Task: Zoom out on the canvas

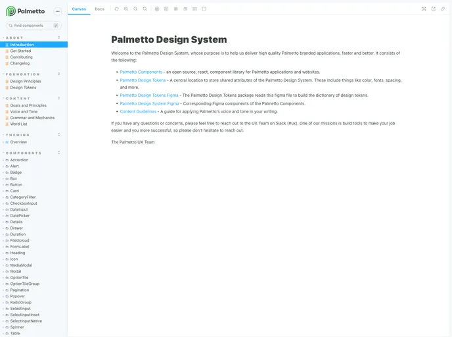Action: point(135,9)
